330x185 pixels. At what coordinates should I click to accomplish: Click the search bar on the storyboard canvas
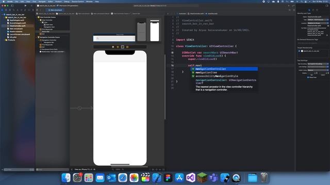pos(114,39)
